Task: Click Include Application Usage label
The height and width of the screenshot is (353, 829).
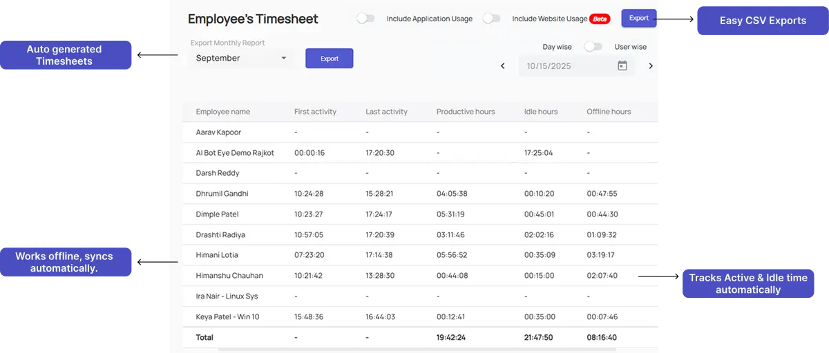Action: click(430, 19)
